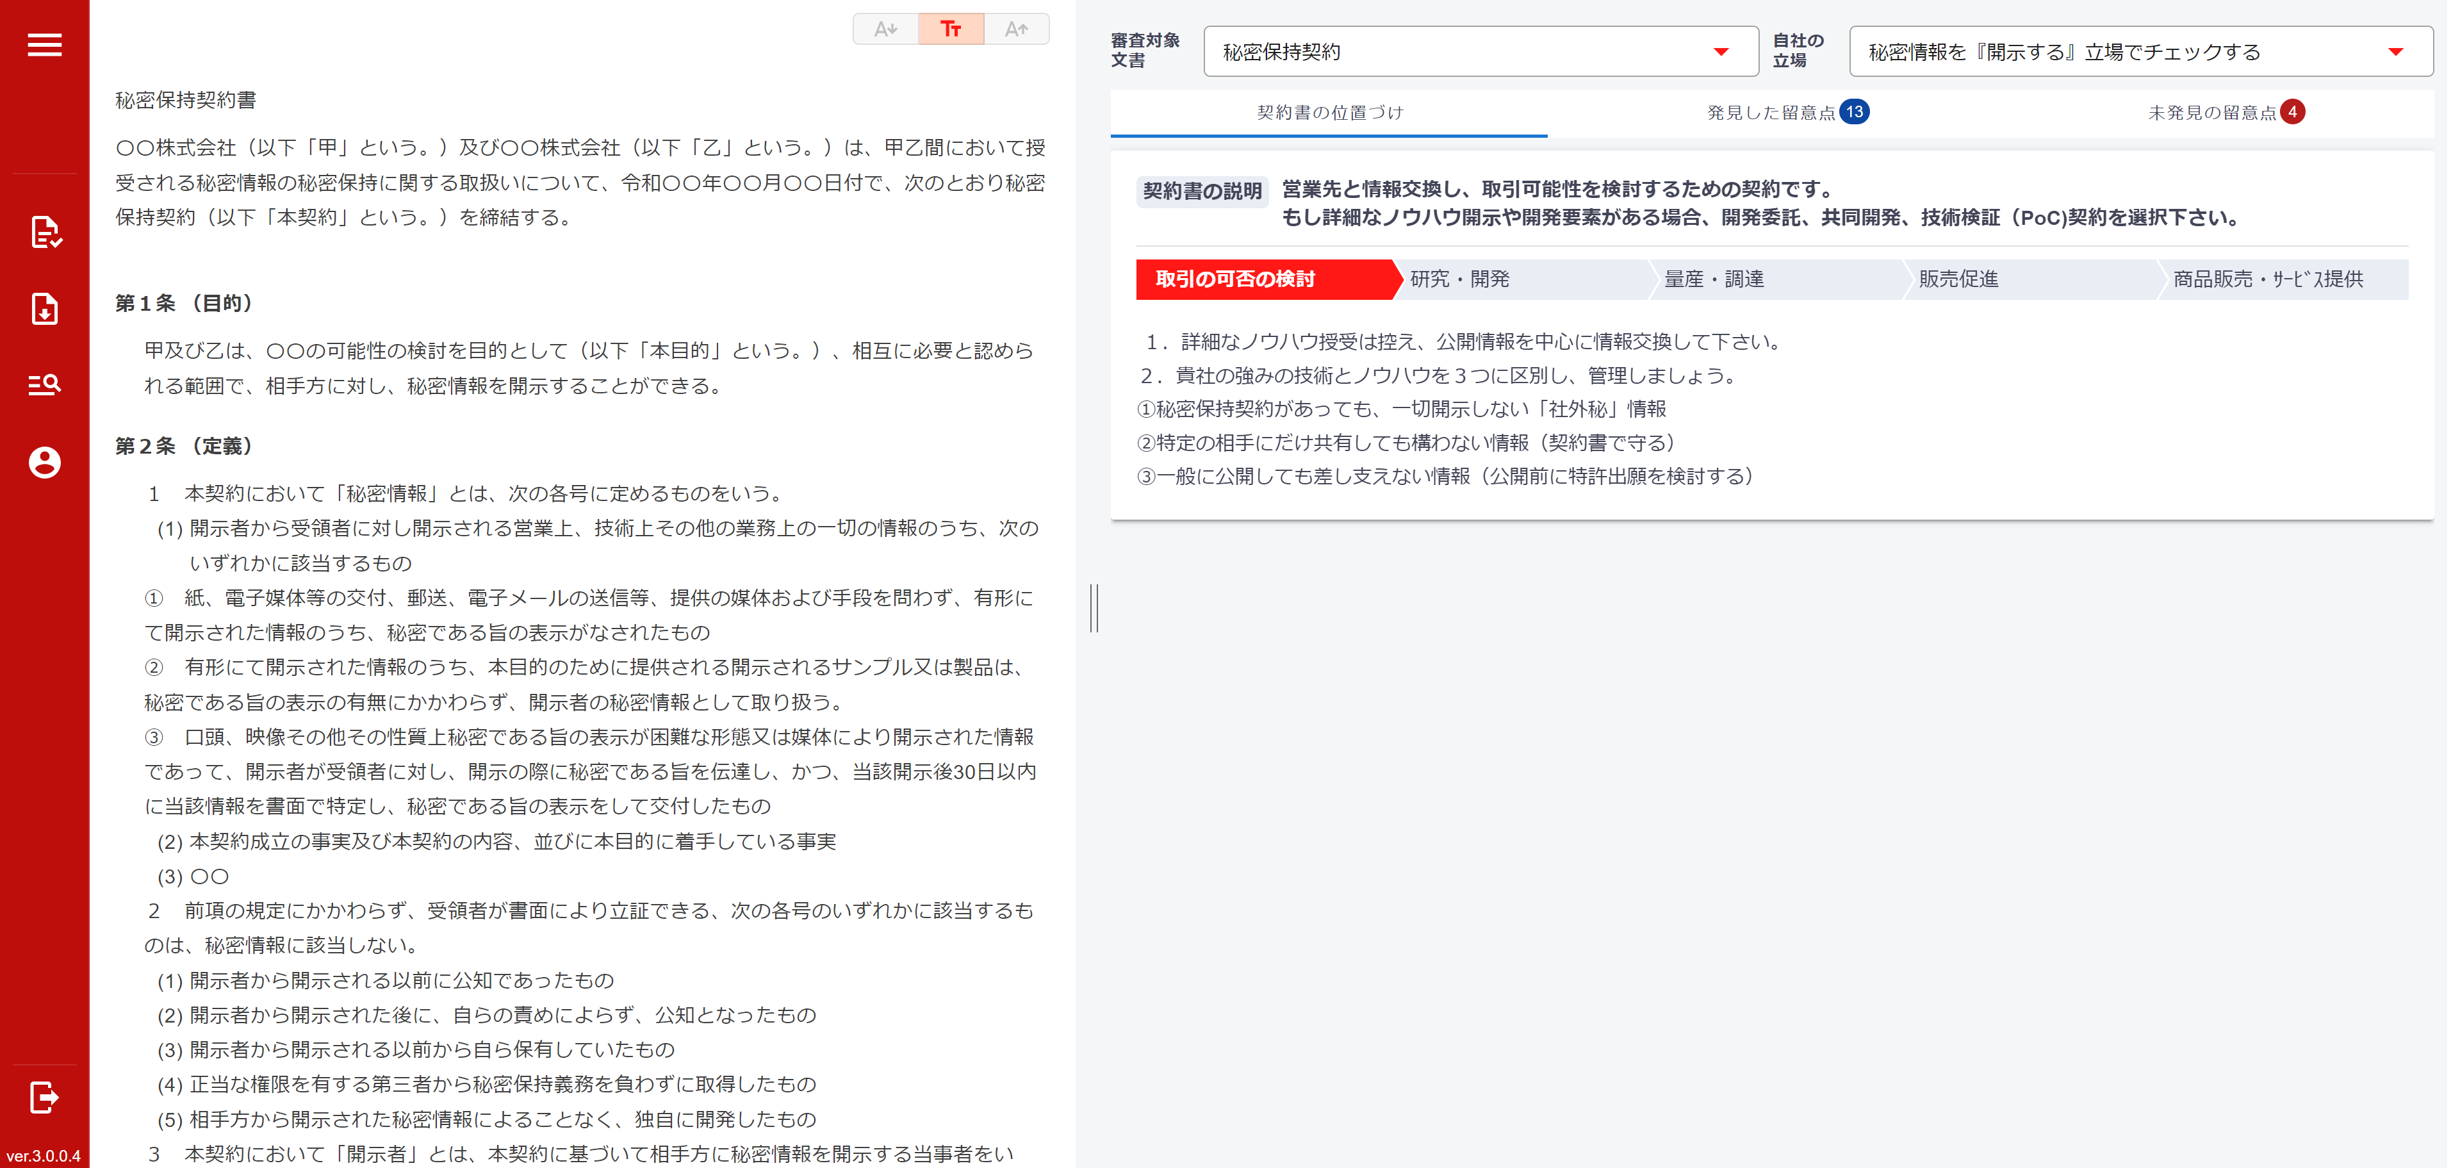Click red arrow of 秘密保持契約 combo box

[1721, 51]
